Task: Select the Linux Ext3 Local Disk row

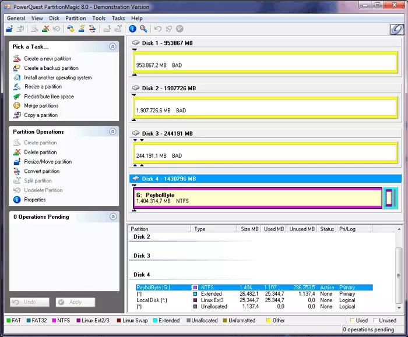Action: click(254, 300)
